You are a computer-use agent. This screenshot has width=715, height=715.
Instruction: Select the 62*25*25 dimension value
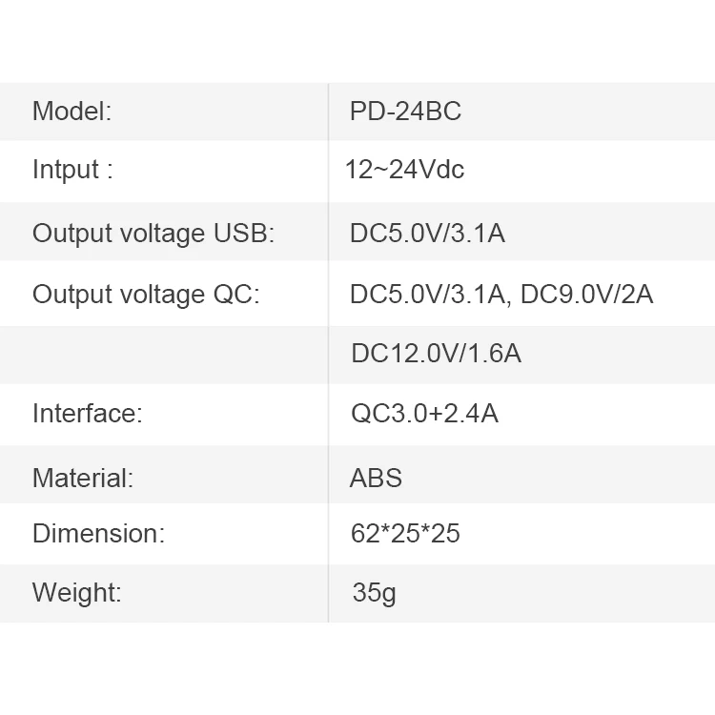click(x=405, y=534)
